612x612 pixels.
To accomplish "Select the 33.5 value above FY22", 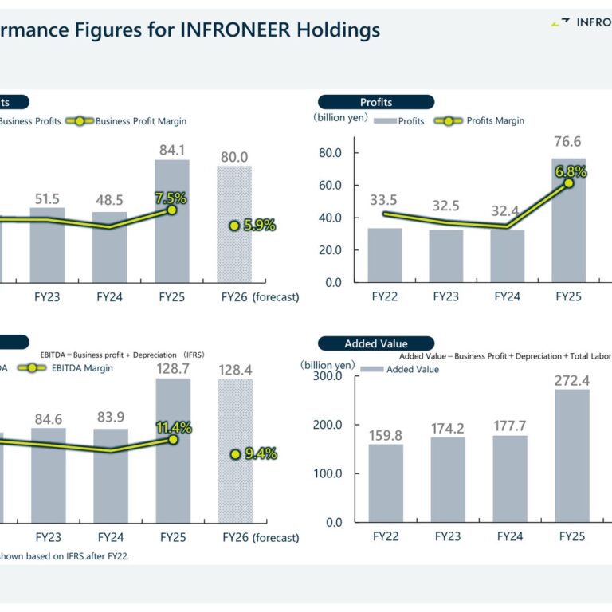I will 383,200.
